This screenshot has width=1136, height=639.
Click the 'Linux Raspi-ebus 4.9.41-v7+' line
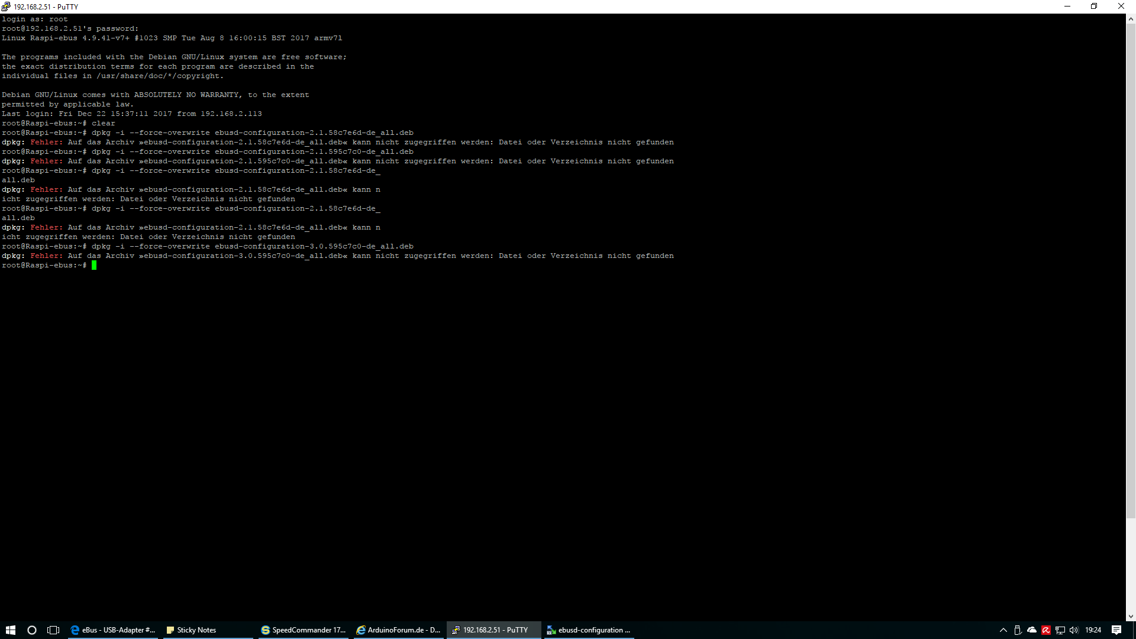pos(172,38)
